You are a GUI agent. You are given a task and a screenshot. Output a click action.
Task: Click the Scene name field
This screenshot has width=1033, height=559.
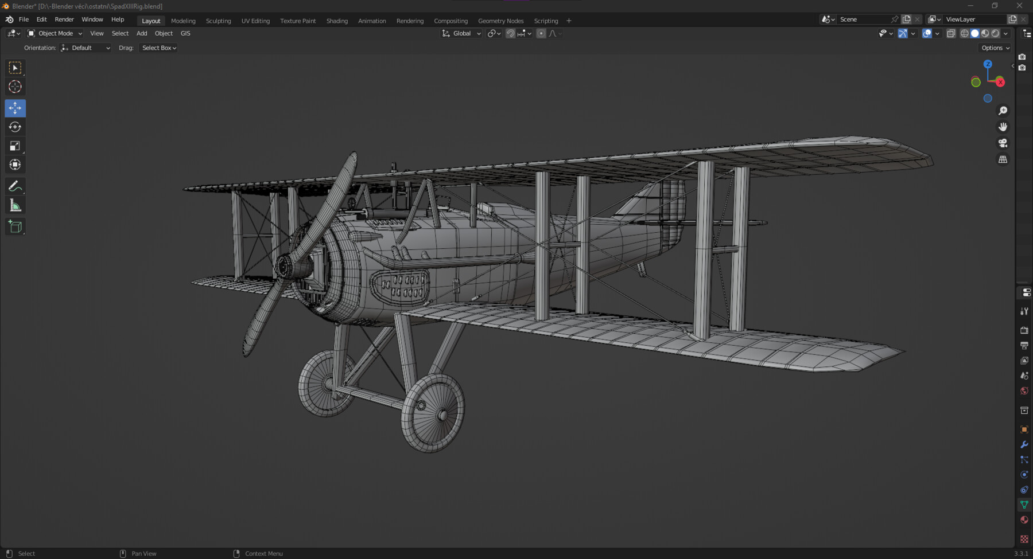pos(864,19)
